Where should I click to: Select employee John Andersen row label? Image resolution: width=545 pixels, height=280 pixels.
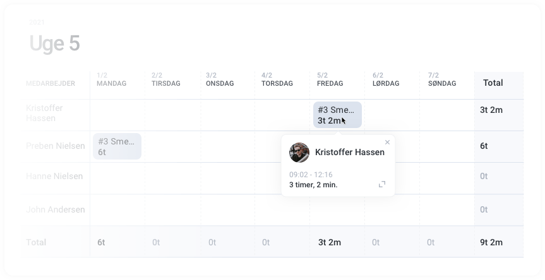pos(56,209)
